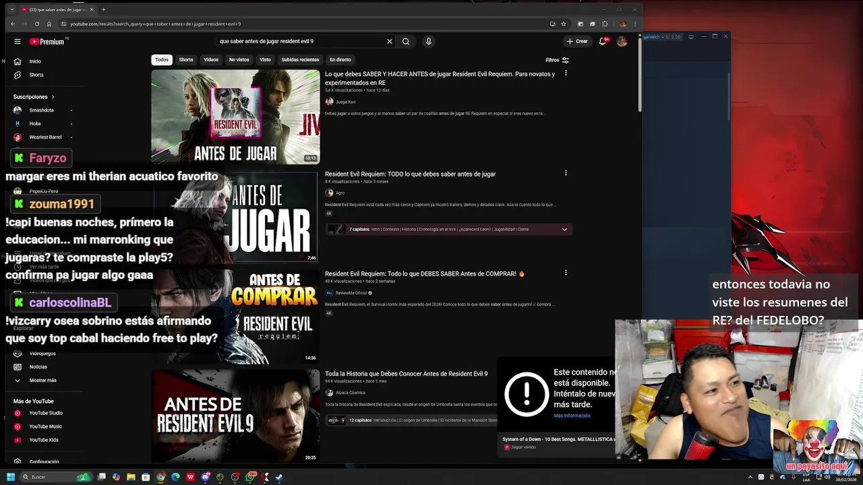Click the YouTube Premium logo

tap(47, 41)
